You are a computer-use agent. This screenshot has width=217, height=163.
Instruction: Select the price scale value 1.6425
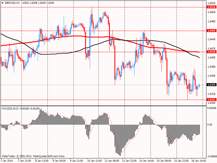point(212,49)
